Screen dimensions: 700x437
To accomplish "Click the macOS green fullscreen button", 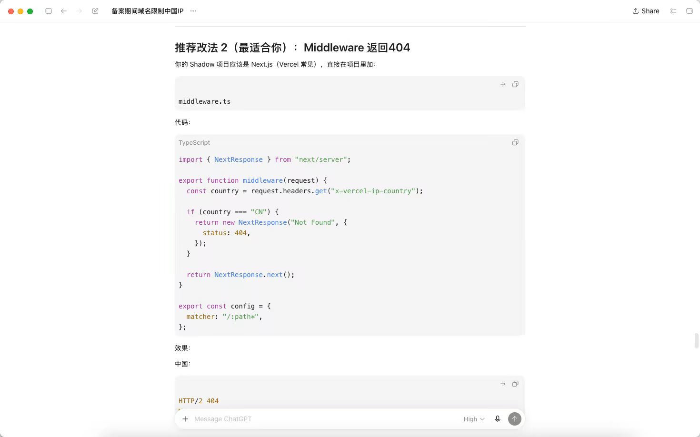I will tap(30, 11).
